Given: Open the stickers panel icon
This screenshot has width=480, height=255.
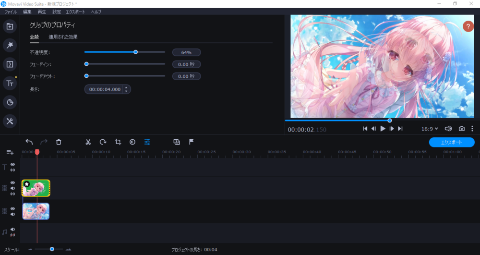Looking at the screenshot, I should pos(10,102).
